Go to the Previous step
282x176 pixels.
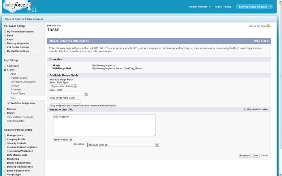[245, 155]
